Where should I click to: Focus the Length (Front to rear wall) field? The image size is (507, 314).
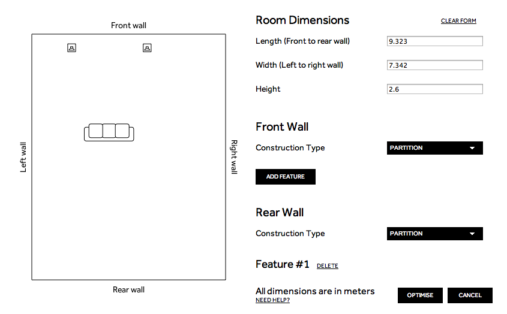click(x=434, y=41)
